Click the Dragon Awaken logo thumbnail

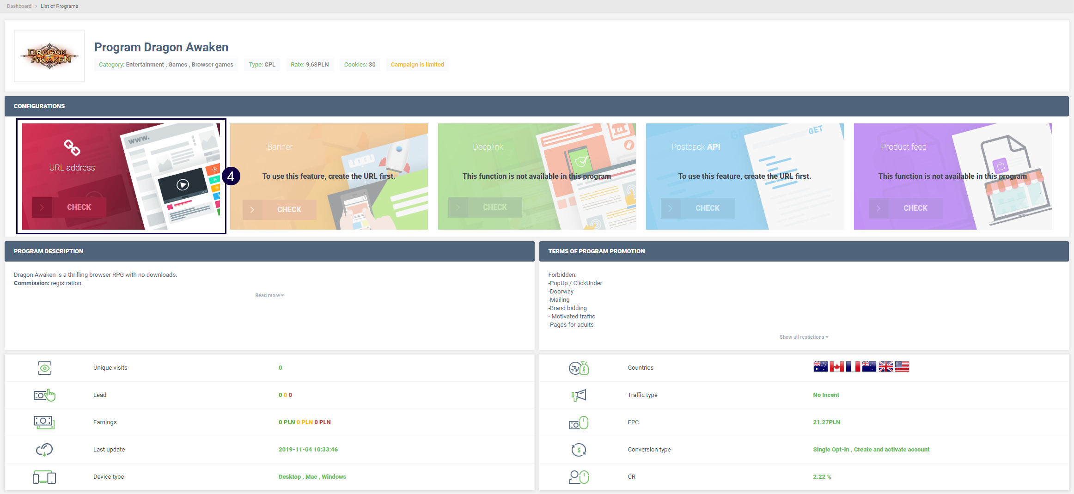[49, 56]
